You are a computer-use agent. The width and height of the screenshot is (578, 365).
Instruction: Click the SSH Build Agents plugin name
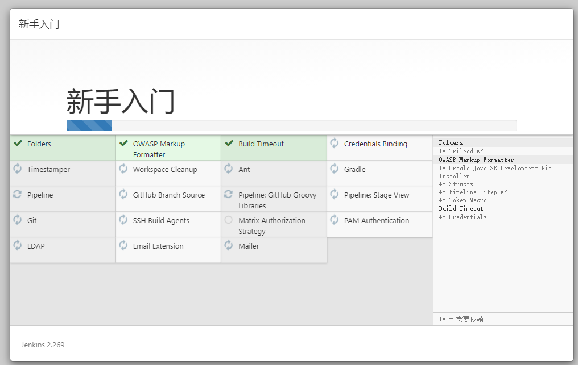pyautogui.click(x=161, y=221)
